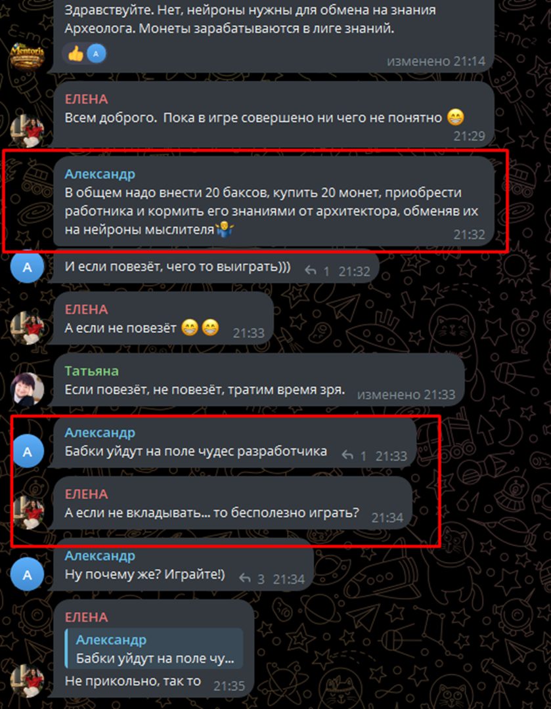Open ЕЛЕНА's avatar beside 'Всем доброго' message
551x709 pixels.
tap(27, 131)
